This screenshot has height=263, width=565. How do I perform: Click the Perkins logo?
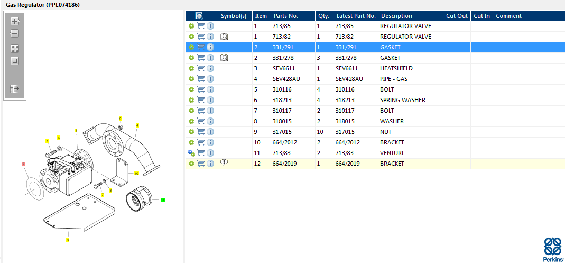point(553,249)
